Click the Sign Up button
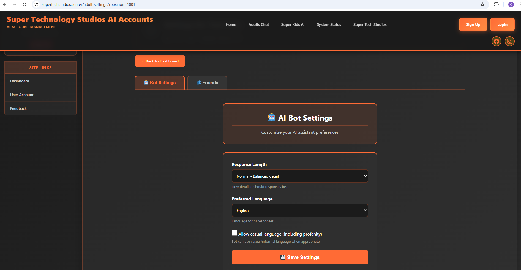The height and width of the screenshot is (270, 521). point(473,24)
